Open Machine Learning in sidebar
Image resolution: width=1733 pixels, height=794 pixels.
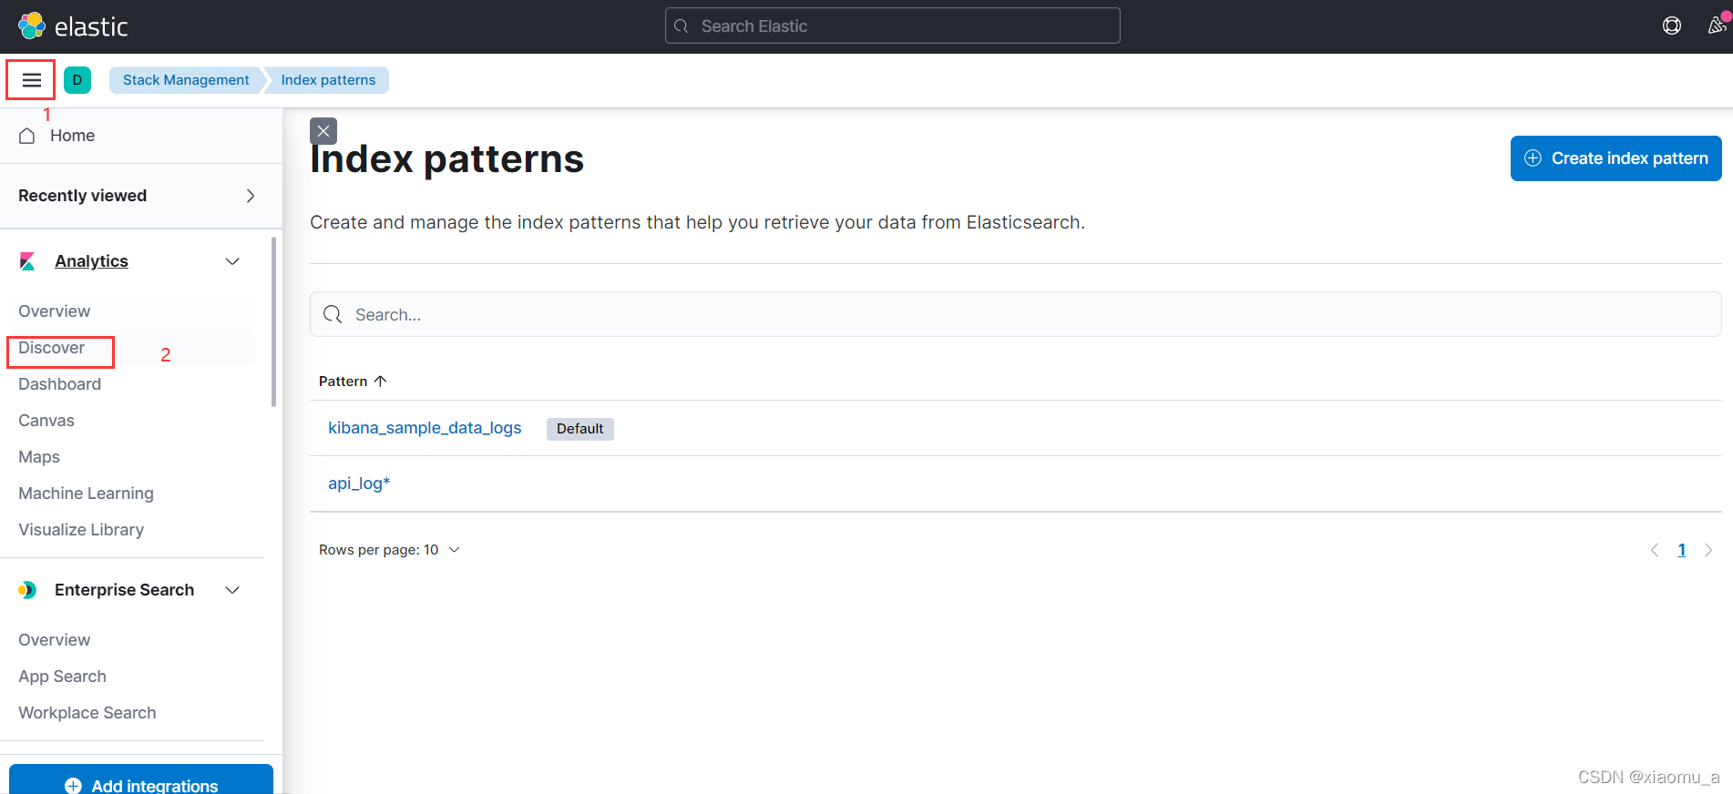[x=87, y=494]
